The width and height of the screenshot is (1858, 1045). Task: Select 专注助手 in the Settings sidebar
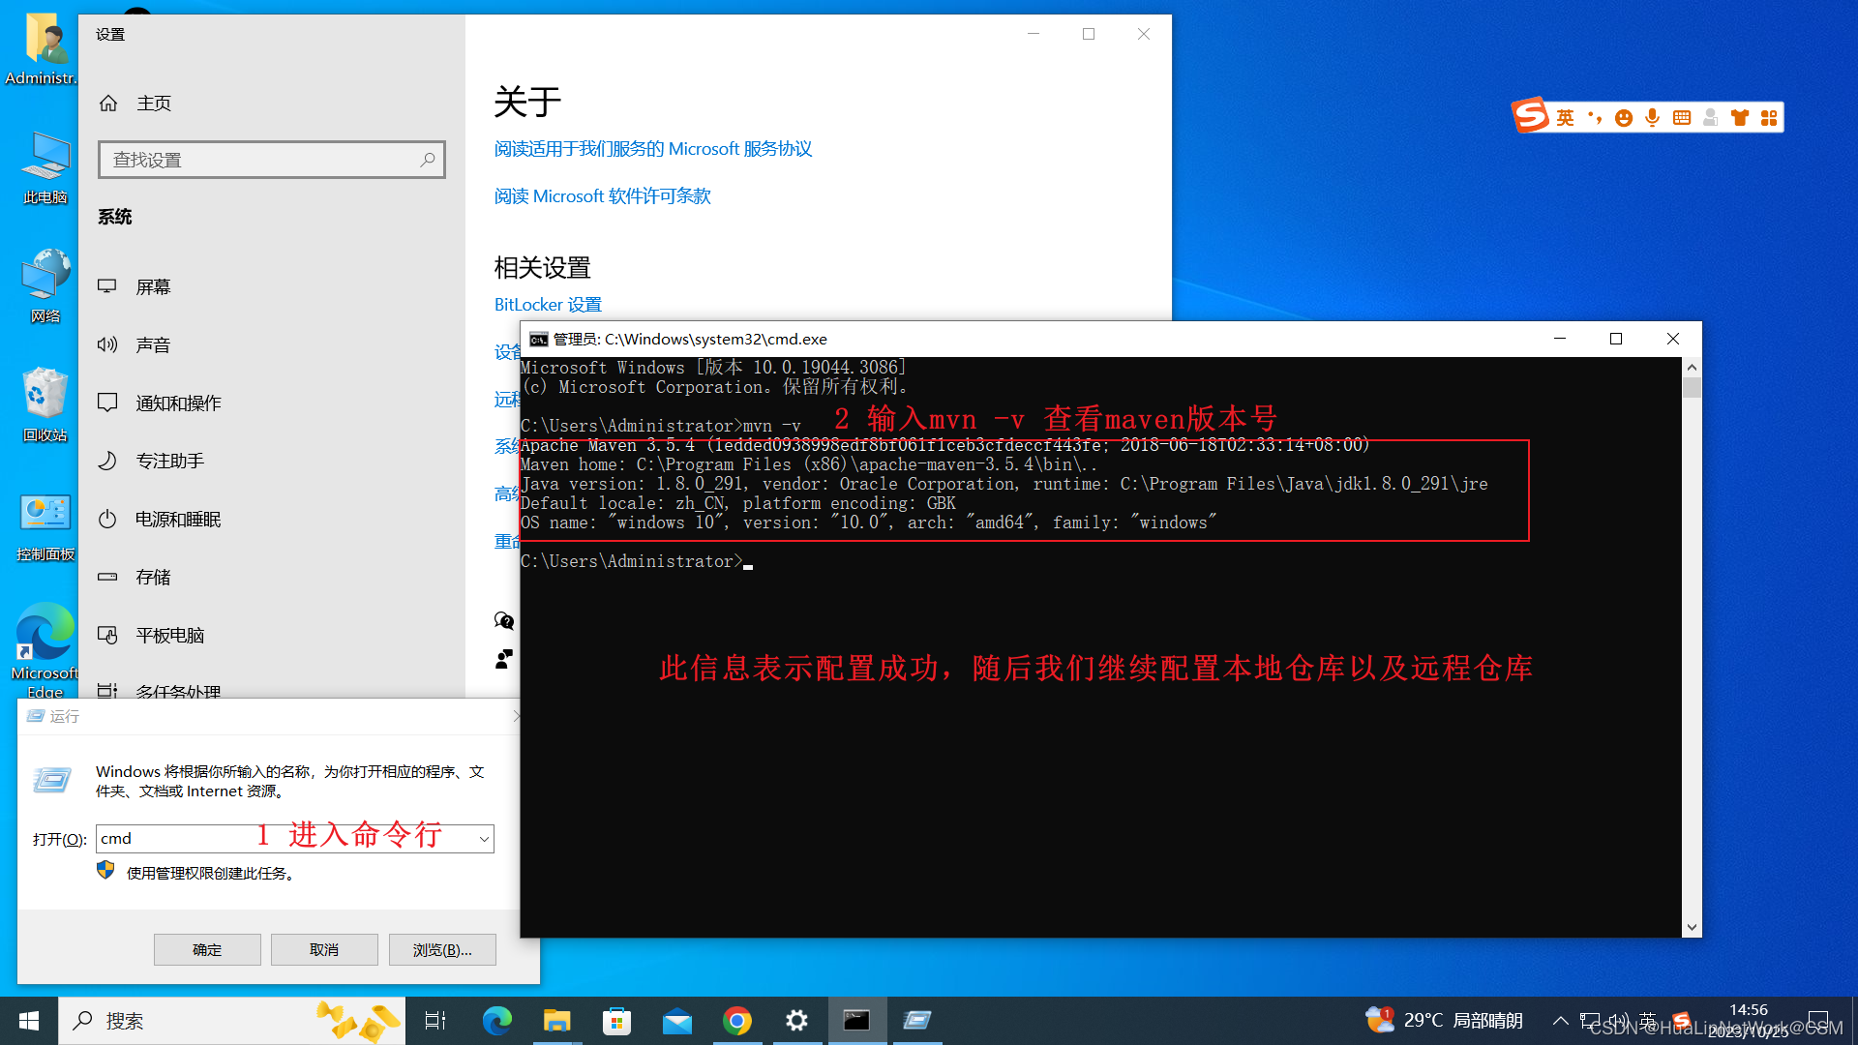pos(271,461)
